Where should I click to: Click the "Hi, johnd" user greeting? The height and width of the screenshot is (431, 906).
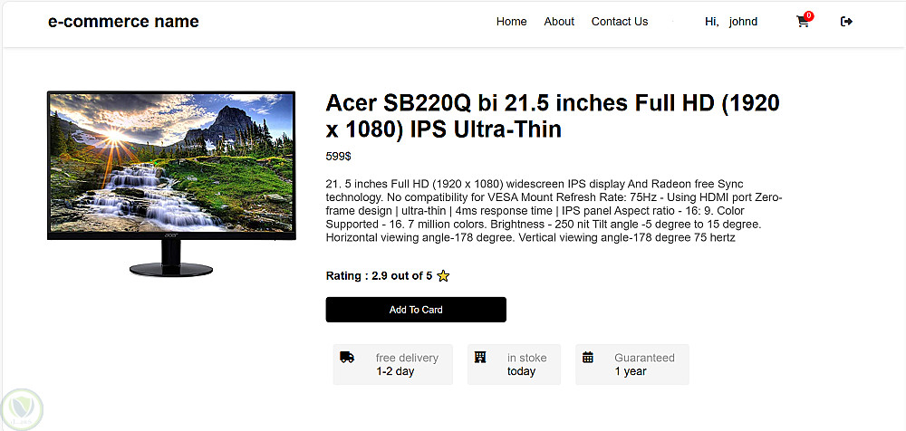coord(730,22)
